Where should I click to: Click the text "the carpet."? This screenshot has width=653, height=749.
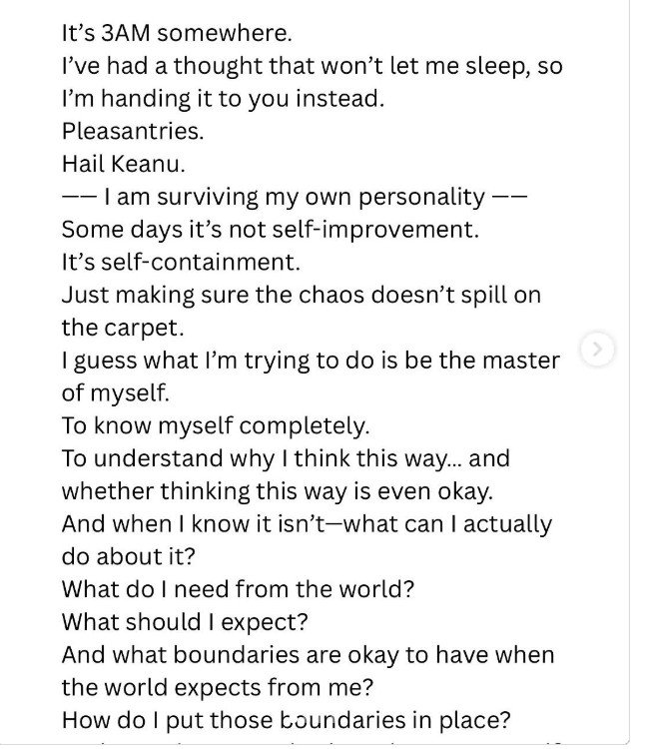coord(123,328)
